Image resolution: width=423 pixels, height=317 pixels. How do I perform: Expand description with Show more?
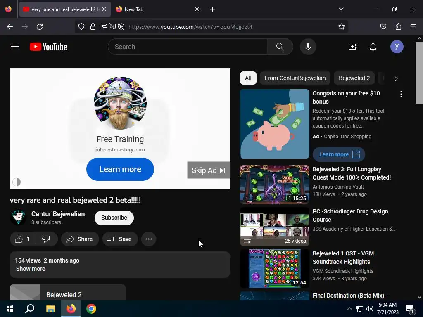(x=31, y=269)
